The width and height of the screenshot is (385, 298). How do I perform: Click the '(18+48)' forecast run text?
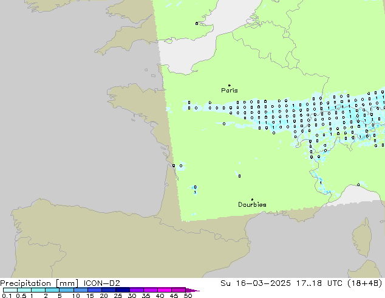(365, 283)
